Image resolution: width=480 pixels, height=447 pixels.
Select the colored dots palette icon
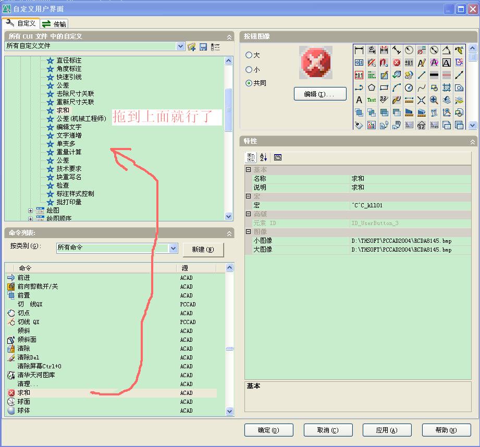[x=372, y=125]
